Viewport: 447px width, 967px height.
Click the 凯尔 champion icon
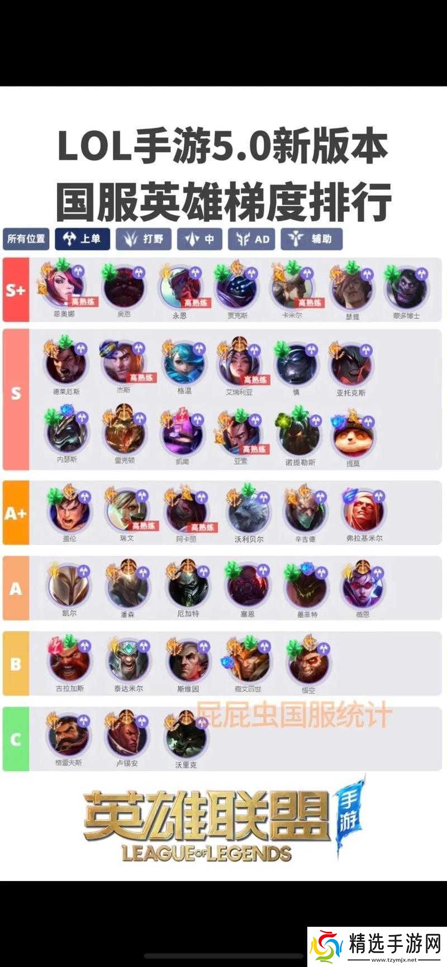pyautogui.click(x=69, y=588)
